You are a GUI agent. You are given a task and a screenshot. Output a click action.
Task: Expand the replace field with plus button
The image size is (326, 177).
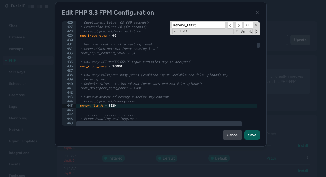click(x=175, y=31)
